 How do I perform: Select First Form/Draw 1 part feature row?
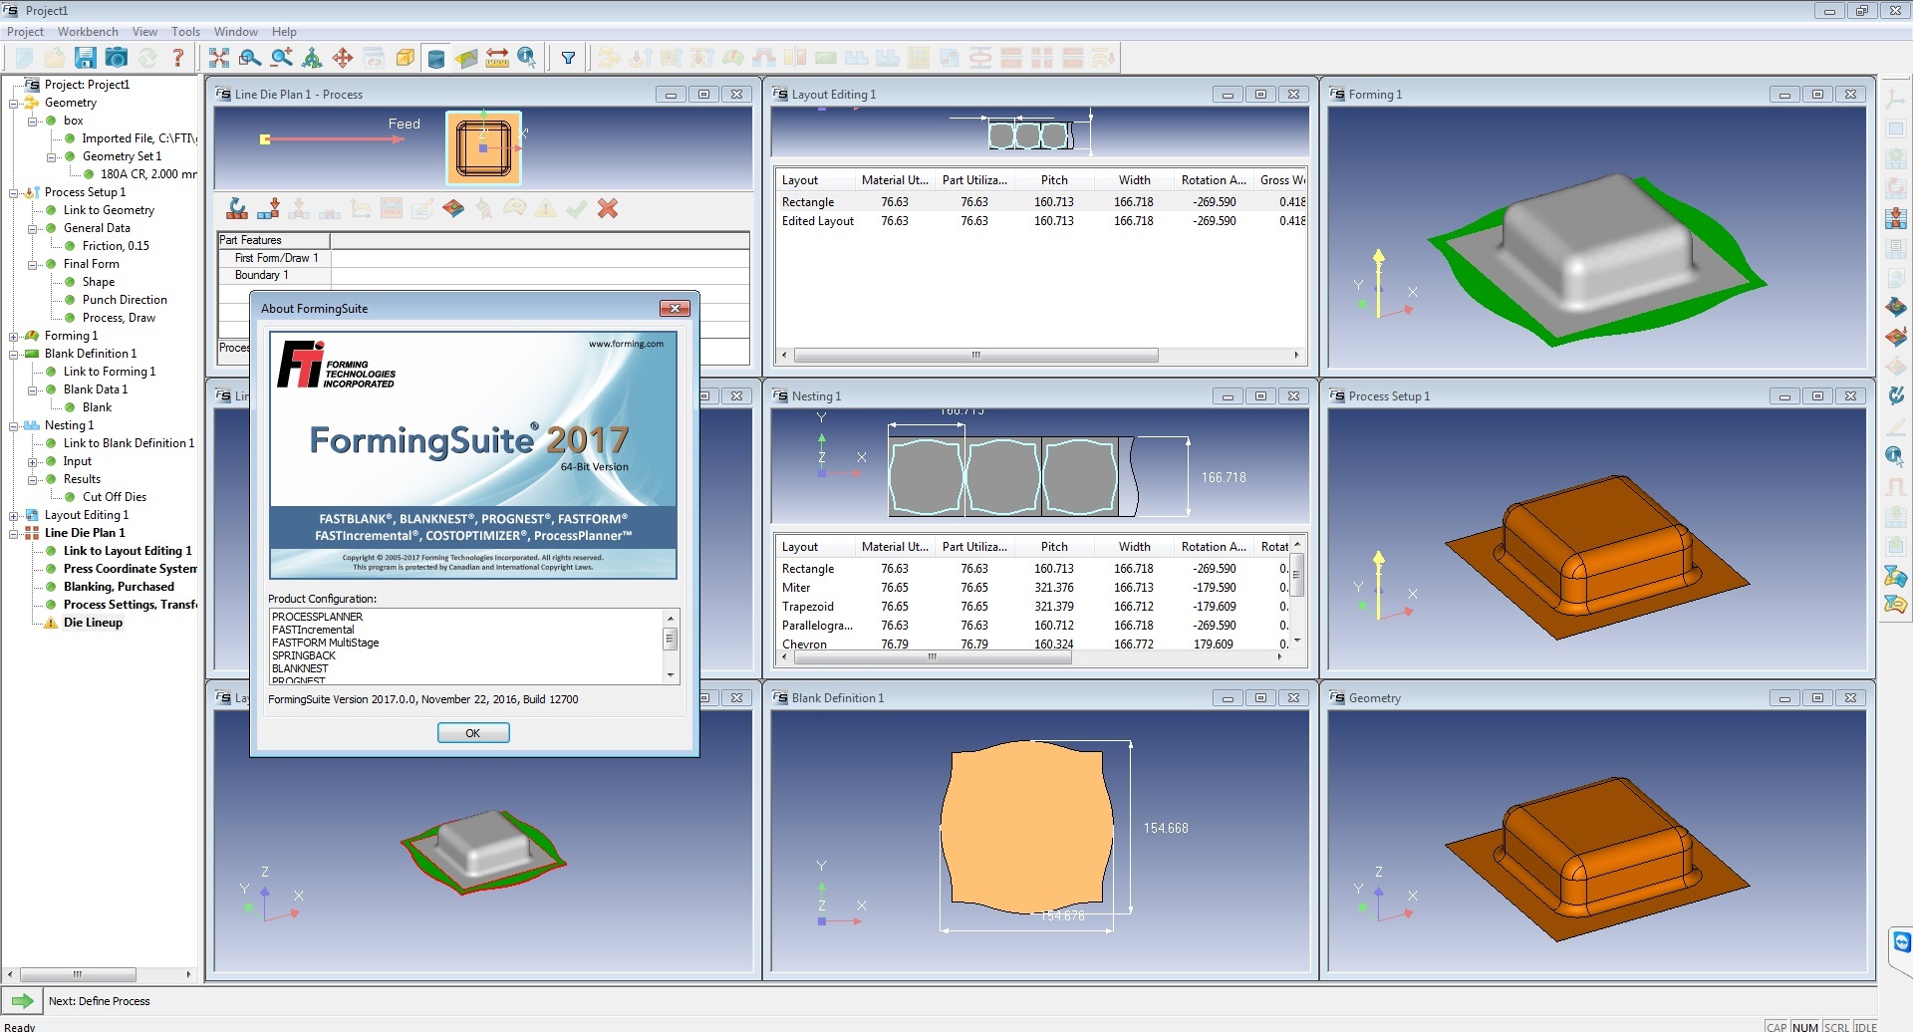(x=483, y=258)
